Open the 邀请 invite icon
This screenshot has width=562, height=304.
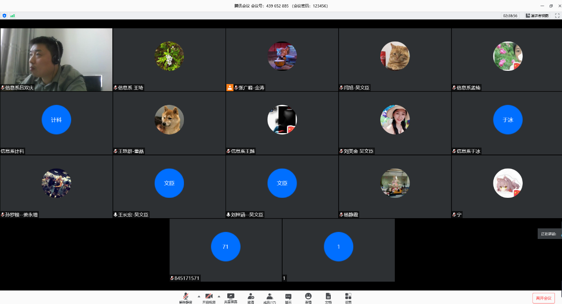(x=251, y=297)
